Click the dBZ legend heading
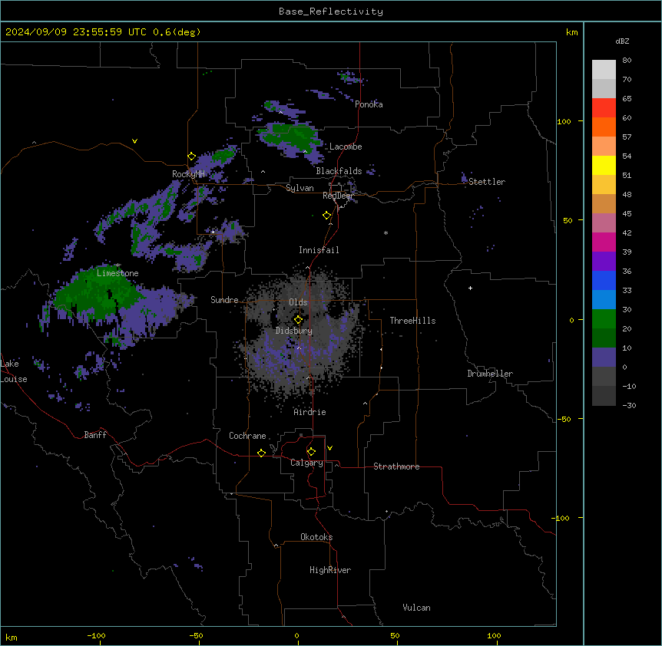 622,41
